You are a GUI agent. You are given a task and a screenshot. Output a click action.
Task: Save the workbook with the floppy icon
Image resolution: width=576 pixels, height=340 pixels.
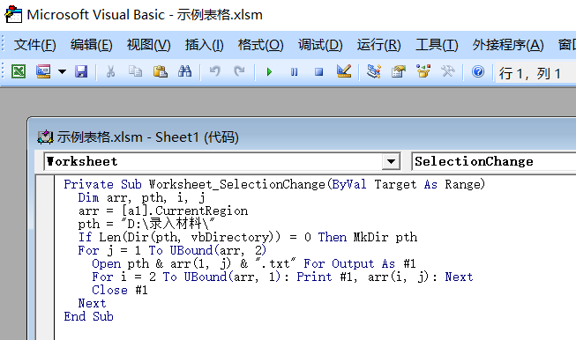point(81,71)
